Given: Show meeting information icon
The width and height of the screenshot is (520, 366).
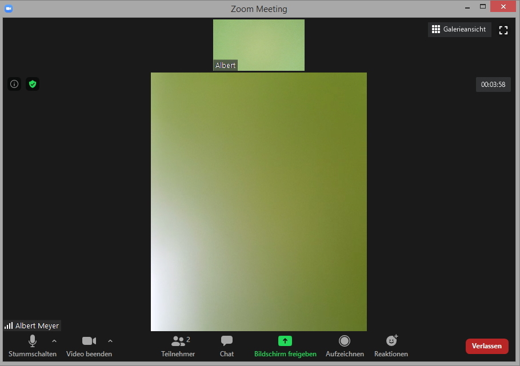Looking at the screenshot, I should tap(14, 84).
